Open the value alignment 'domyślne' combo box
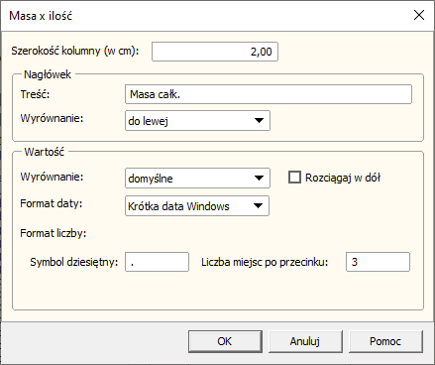Image resolution: width=435 pixels, height=365 pixels. click(197, 179)
